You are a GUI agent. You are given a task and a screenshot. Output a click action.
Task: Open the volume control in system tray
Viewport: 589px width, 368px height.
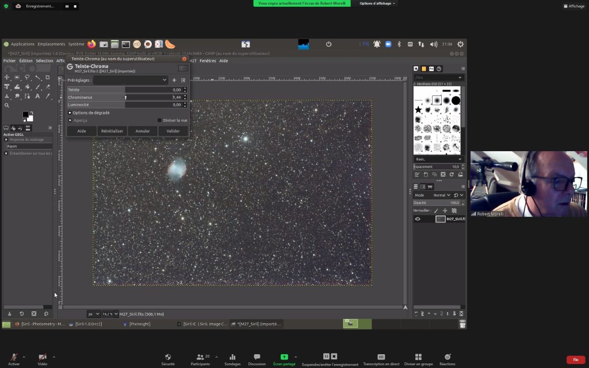tap(434, 44)
